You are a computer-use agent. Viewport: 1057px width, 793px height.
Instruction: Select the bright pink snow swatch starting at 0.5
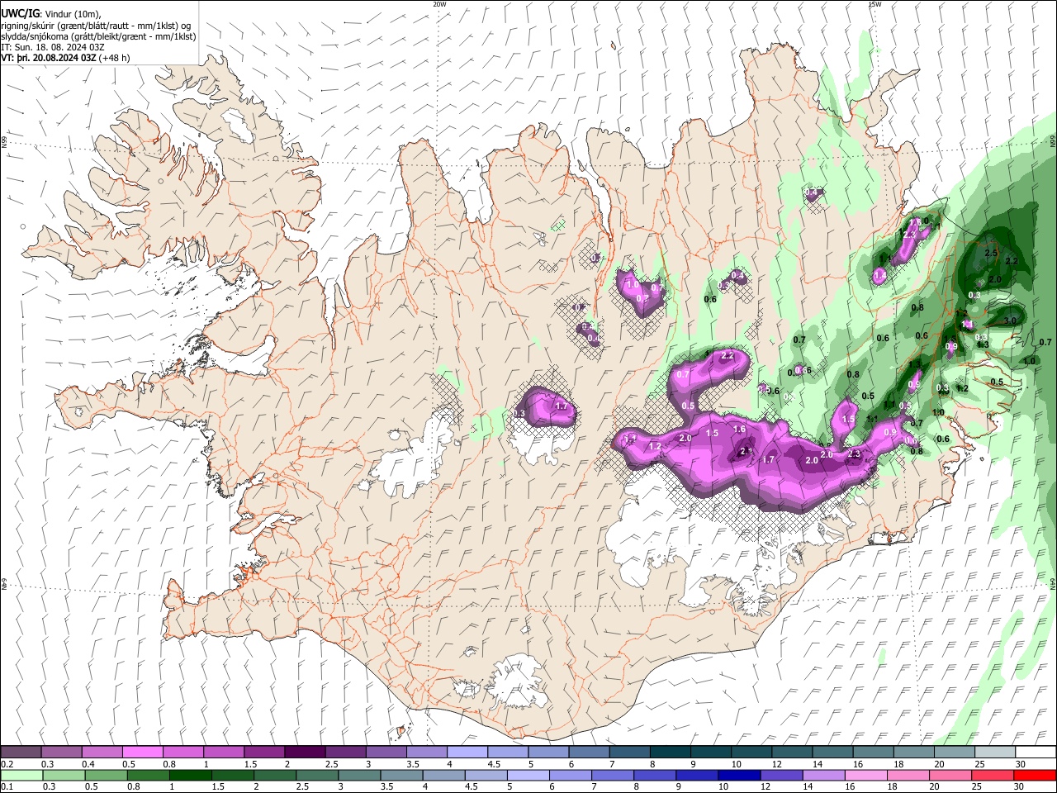pyautogui.click(x=143, y=752)
